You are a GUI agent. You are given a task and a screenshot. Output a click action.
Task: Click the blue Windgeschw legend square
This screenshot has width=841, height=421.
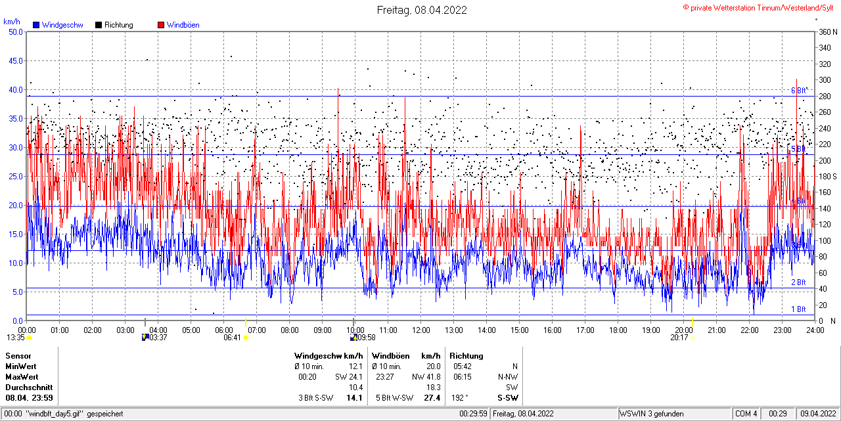point(35,25)
